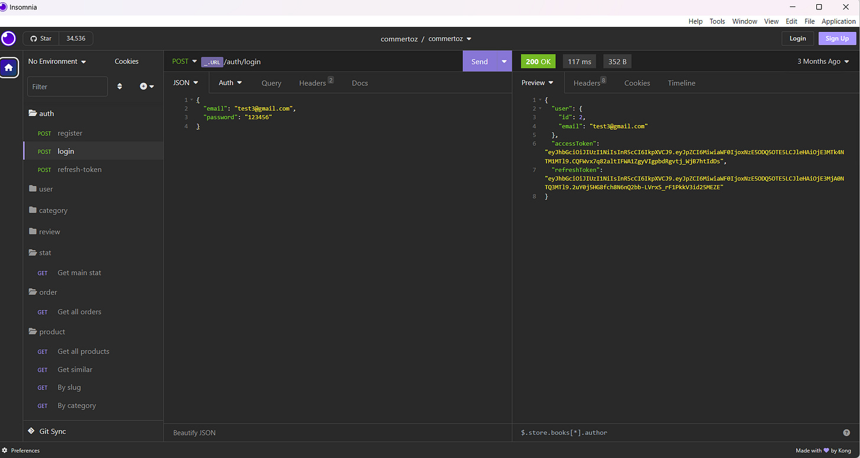The width and height of the screenshot is (860, 458).
Task: Click the commertoz organization breadcrumb
Action: [399, 39]
